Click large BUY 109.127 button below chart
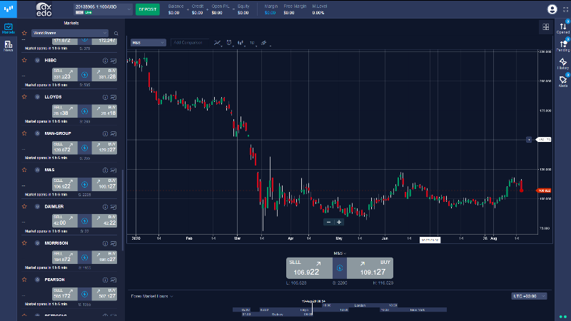571x321 pixels. [x=370, y=268]
